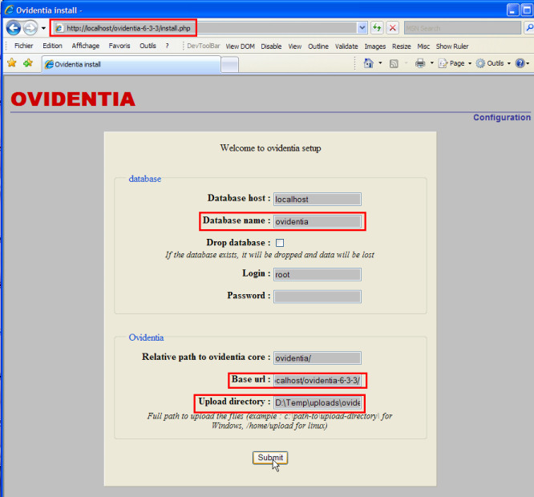The height and width of the screenshot is (497, 534).
Task: Click Show Ruler in DevToolBar
Action: pos(452,46)
